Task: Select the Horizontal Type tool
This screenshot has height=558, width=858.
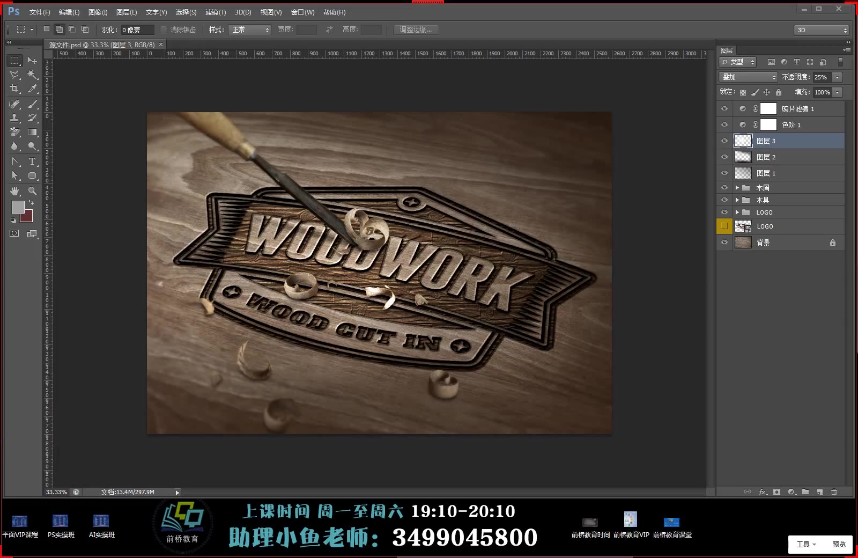Action: pos(32,161)
